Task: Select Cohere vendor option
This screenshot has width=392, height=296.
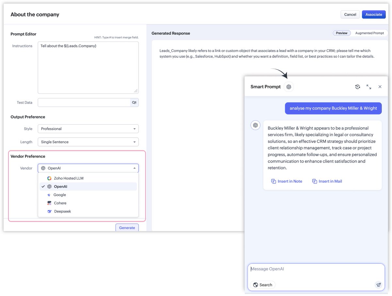Action: click(88, 203)
